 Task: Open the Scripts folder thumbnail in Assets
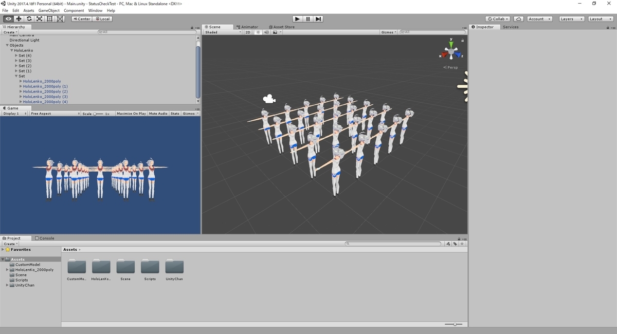[x=150, y=266]
